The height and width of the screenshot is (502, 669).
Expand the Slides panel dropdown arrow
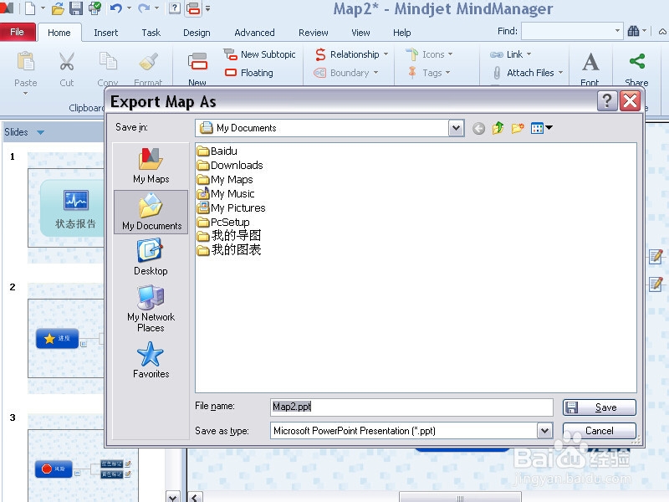click(x=40, y=132)
